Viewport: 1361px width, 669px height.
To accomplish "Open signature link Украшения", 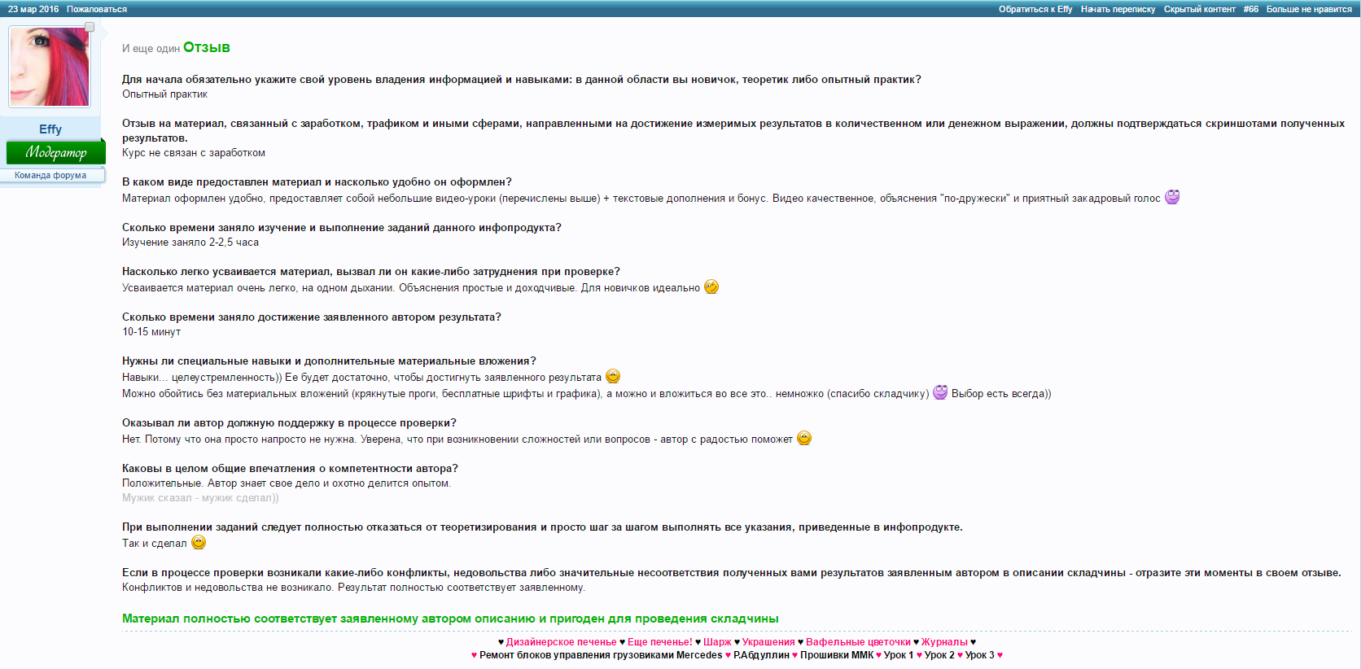I will (768, 642).
